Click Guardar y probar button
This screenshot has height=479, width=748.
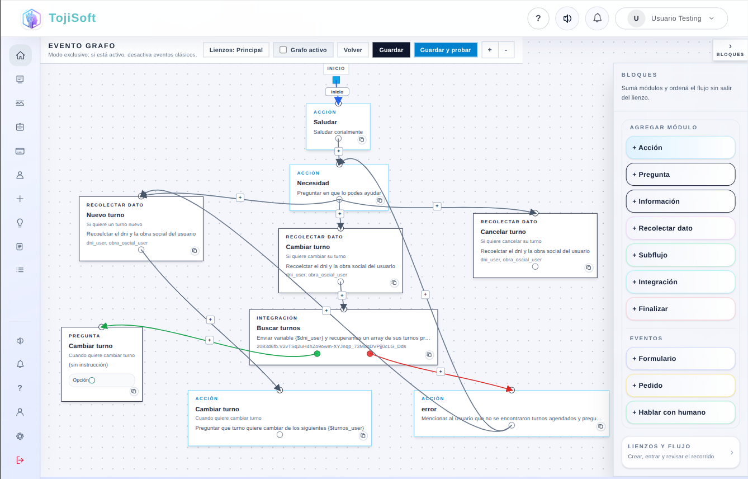tap(446, 50)
